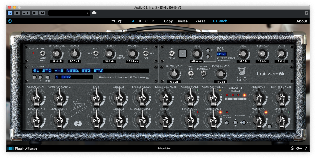Open the Rec. Chains selection display
This screenshot has height=159, width=316.
tap(91, 71)
